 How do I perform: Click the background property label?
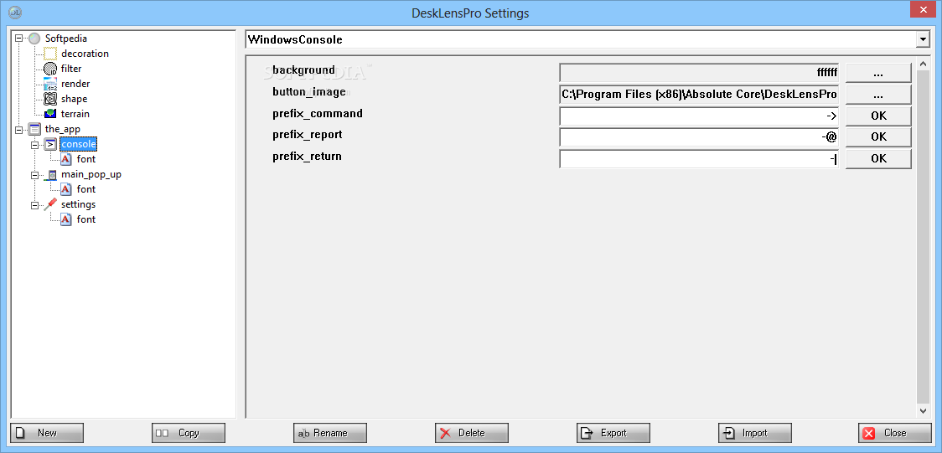click(x=303, y=70)
